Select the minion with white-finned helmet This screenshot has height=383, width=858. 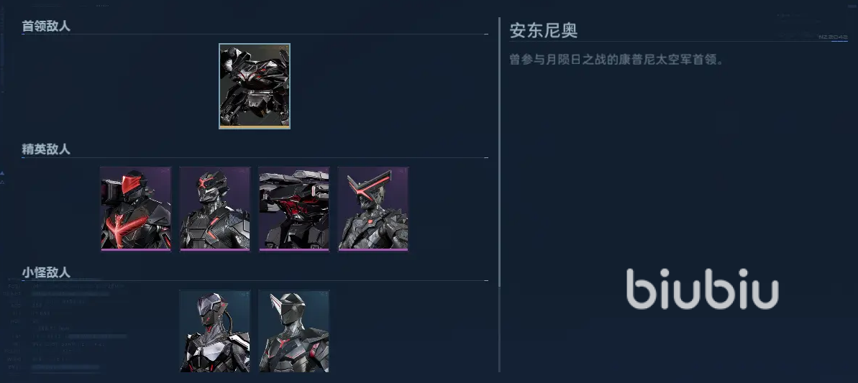(294, 332)
